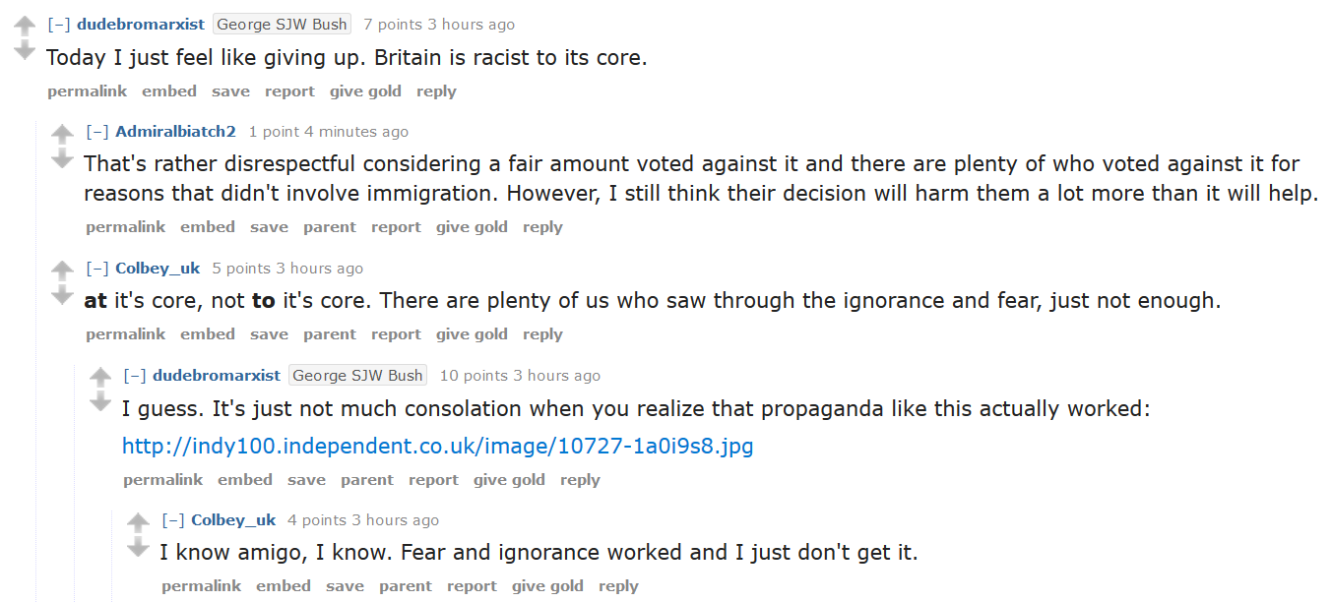Screen dimensions: 1331x602
Task: Downvote dudebromarxist's top comment about giving up
Action: click(x=25, y=50)
